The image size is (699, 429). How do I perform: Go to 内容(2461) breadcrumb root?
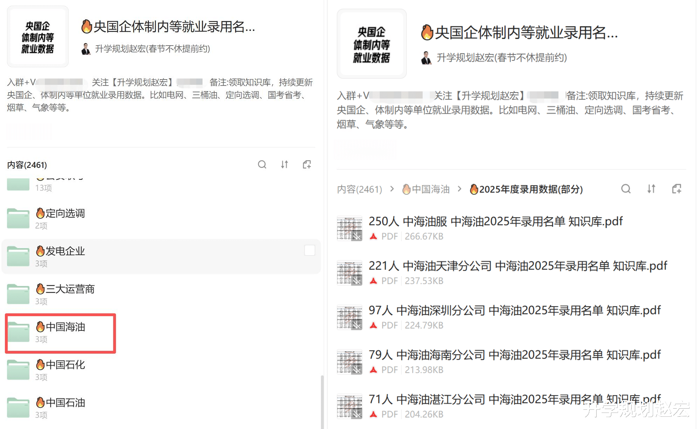359,189
